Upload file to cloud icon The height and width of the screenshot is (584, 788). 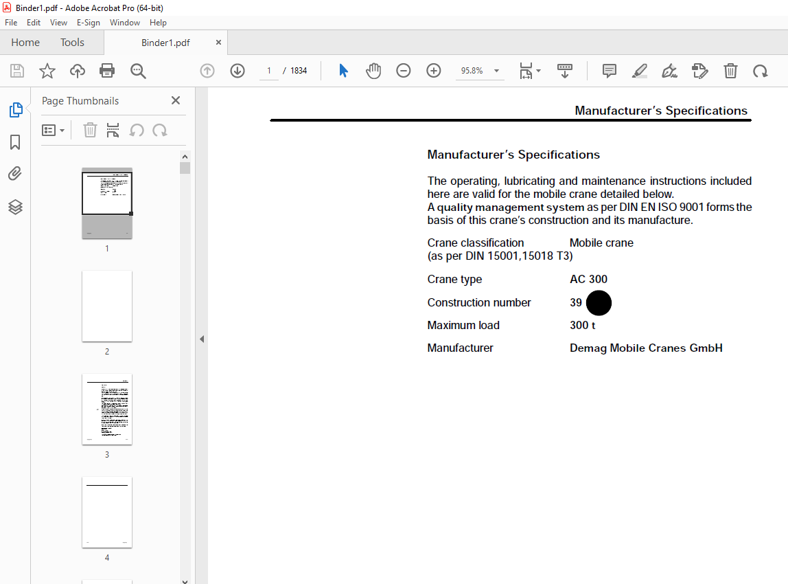[78, 71]
